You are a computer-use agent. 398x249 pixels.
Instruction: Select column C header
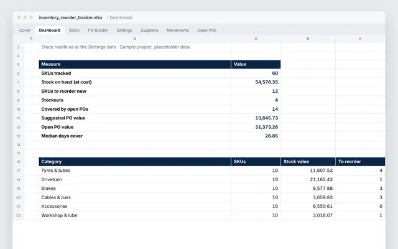coord(256,39)
